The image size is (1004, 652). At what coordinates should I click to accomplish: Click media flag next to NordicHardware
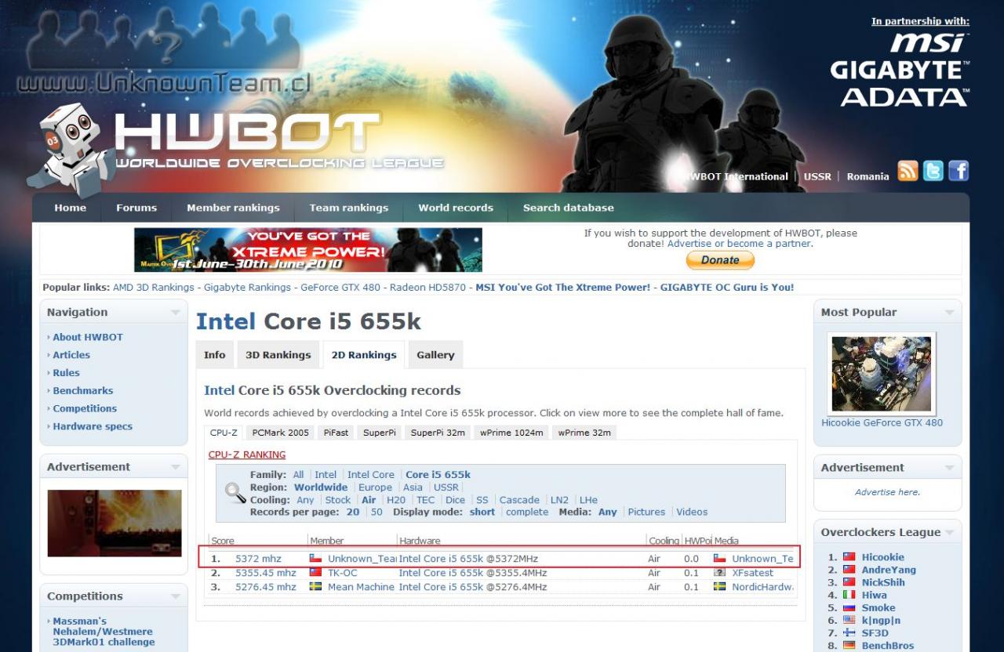(x=719, y=586)
